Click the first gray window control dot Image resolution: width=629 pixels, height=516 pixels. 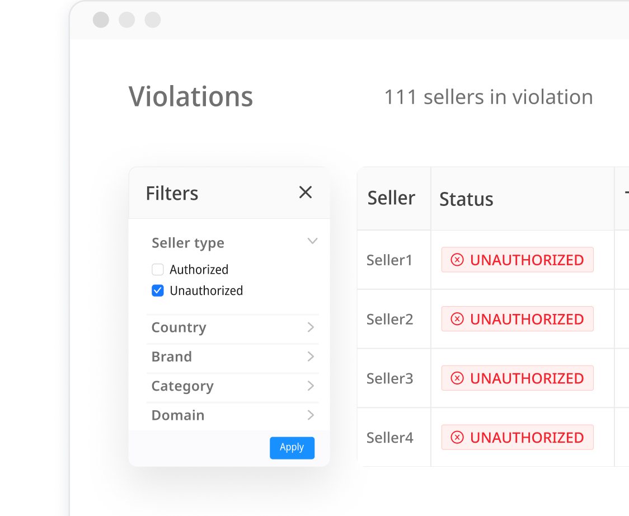(101, 20)
